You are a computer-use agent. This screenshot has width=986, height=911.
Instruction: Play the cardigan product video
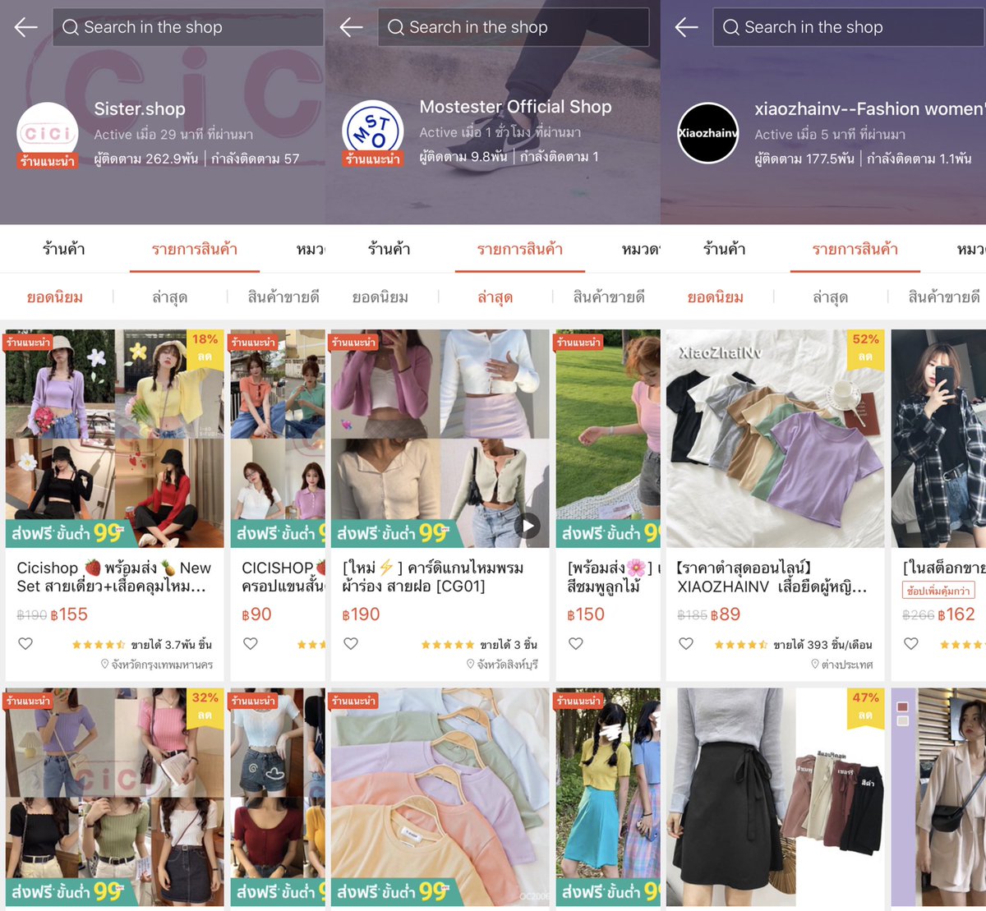pyautogui.click(x=528, y=526)
